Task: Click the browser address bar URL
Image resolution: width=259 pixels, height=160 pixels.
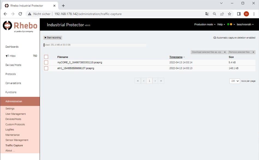Action: click(88, 14)
